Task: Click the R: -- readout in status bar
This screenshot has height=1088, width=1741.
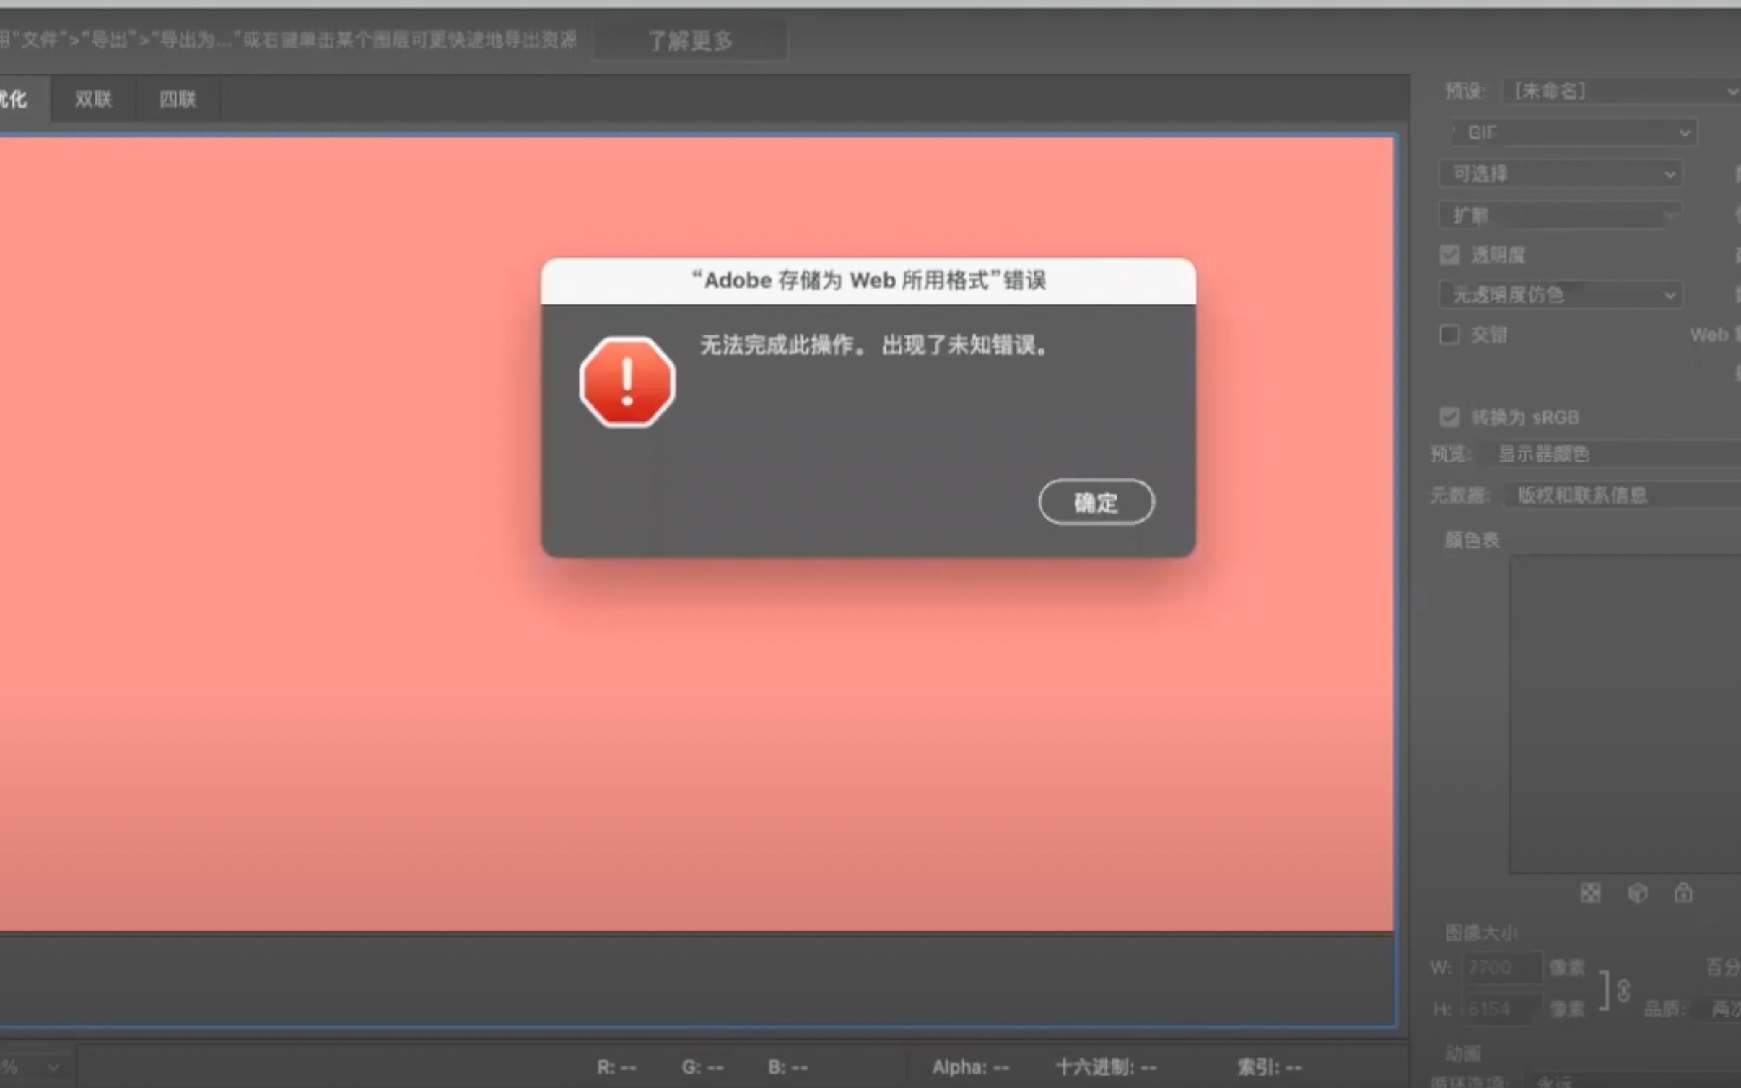Action: 617,1067
